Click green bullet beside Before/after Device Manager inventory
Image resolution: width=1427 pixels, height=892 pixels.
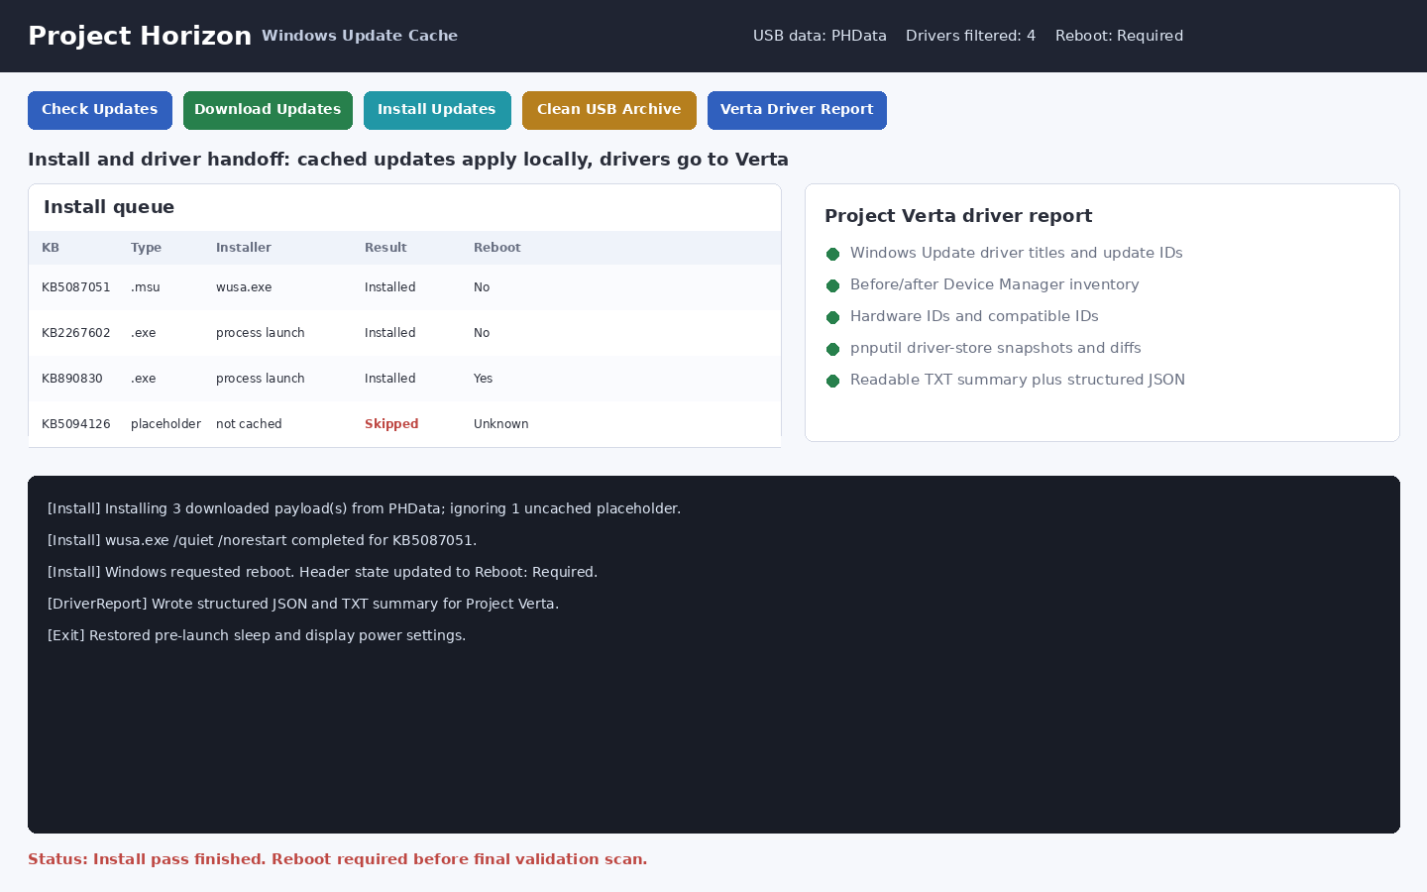tap(833, 285)
